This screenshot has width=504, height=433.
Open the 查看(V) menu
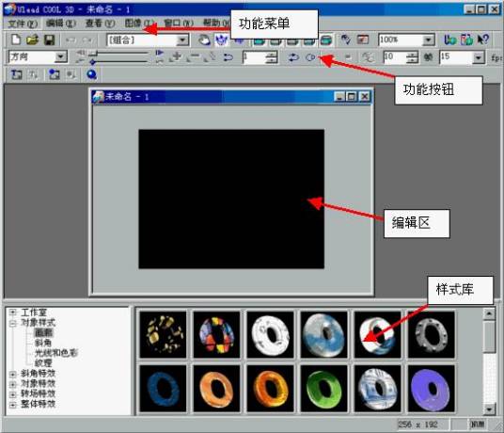tap(100, 24)
